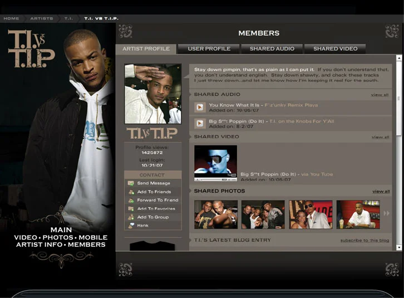
Task: Play the Big S**t Poppin audio track
Action: (200, 124)
